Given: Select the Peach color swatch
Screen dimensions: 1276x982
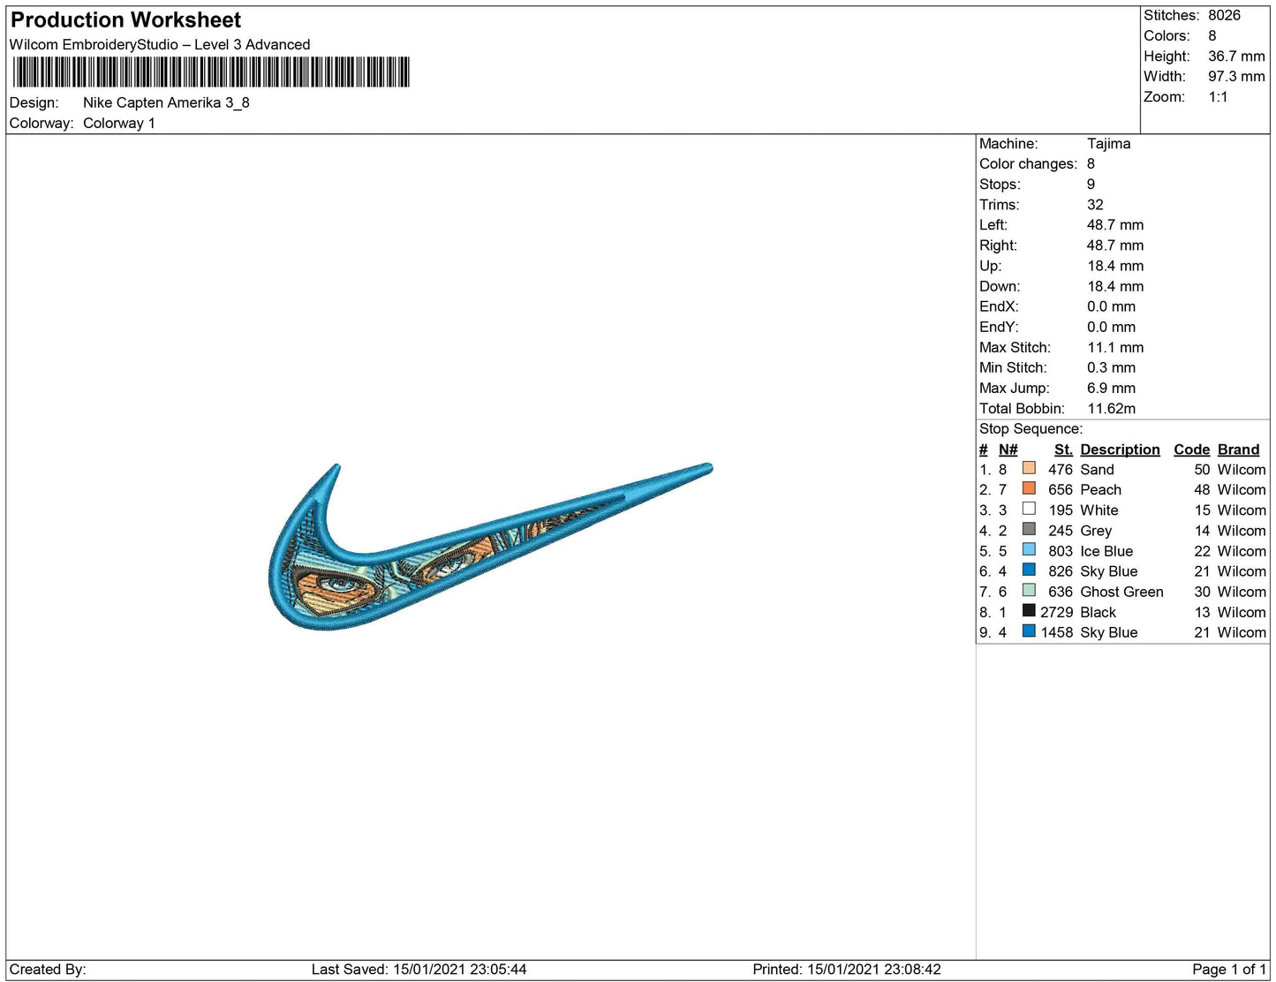Looking at the screenshot, I should tap(1029, 488).
